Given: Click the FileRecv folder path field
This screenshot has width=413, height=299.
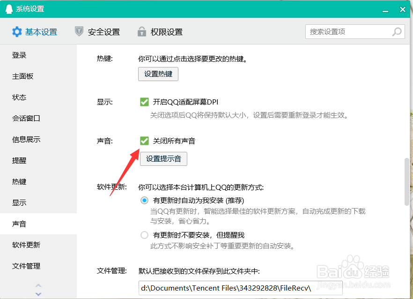Looking at the screenshot, I should click(241, 288).
